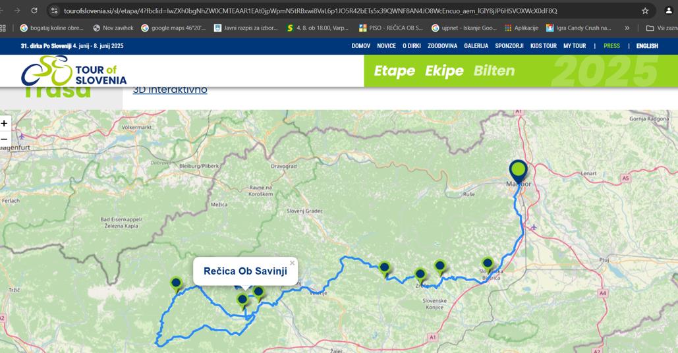The width and height of the screenshot is (678, 353).
Task: Bookmark this page with the star icon
Action: tap(645, 11)
